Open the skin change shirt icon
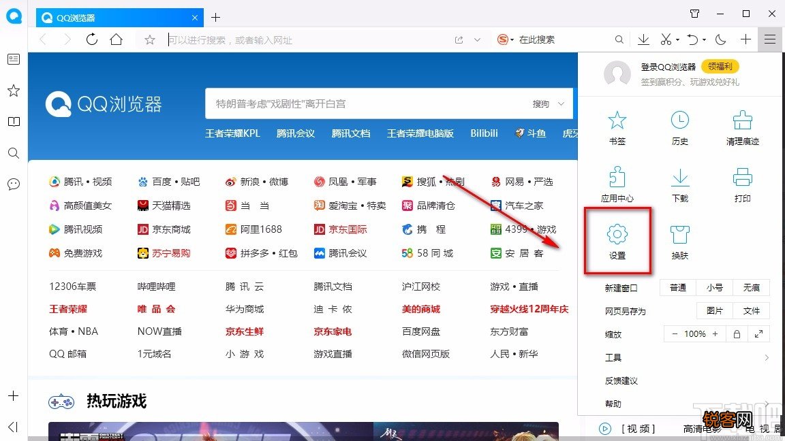The image size is (785, 441). tap(680, 235)
